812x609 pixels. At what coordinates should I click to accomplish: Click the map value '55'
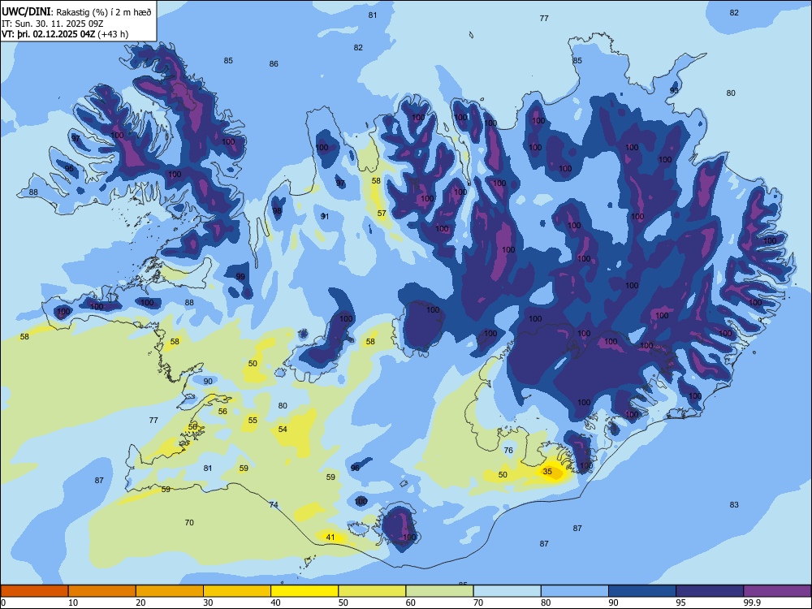click(x=253, y=420)
